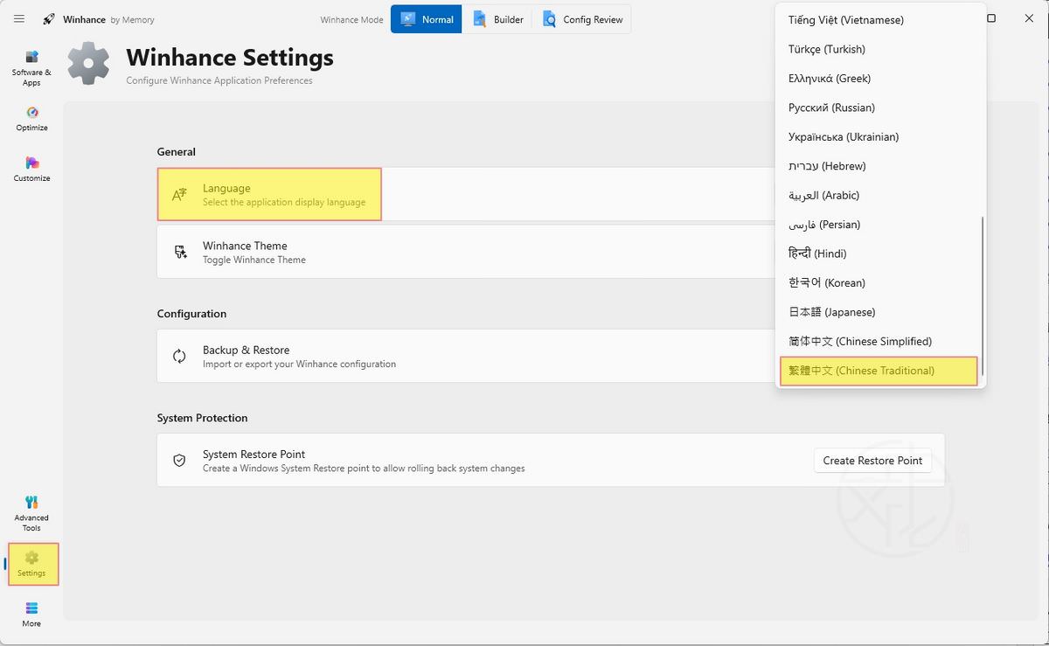1049x646 pixels.
Task: Pick Persian in the language list
Action: click(x=880, y=225)
